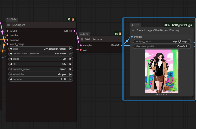Click the VAE Decode vae input socket
Viewport: 197px width, 130px height.
click(x=81, y=50)
